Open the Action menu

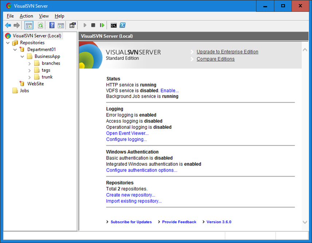point(26,16)
